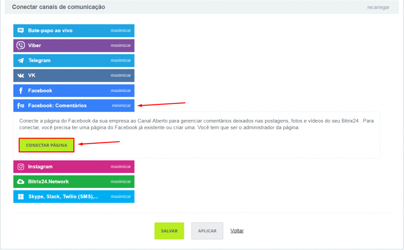Image resolution: width=404 pixels, height=250 pixels.
Task: Maximize the Instagram channel section
Action: pos(121,167)
